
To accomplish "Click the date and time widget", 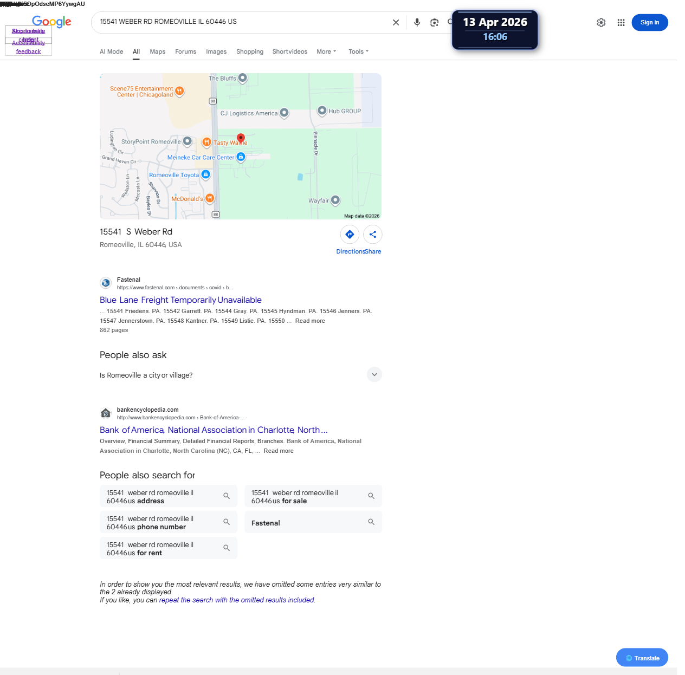I will [x=495, y=29].
